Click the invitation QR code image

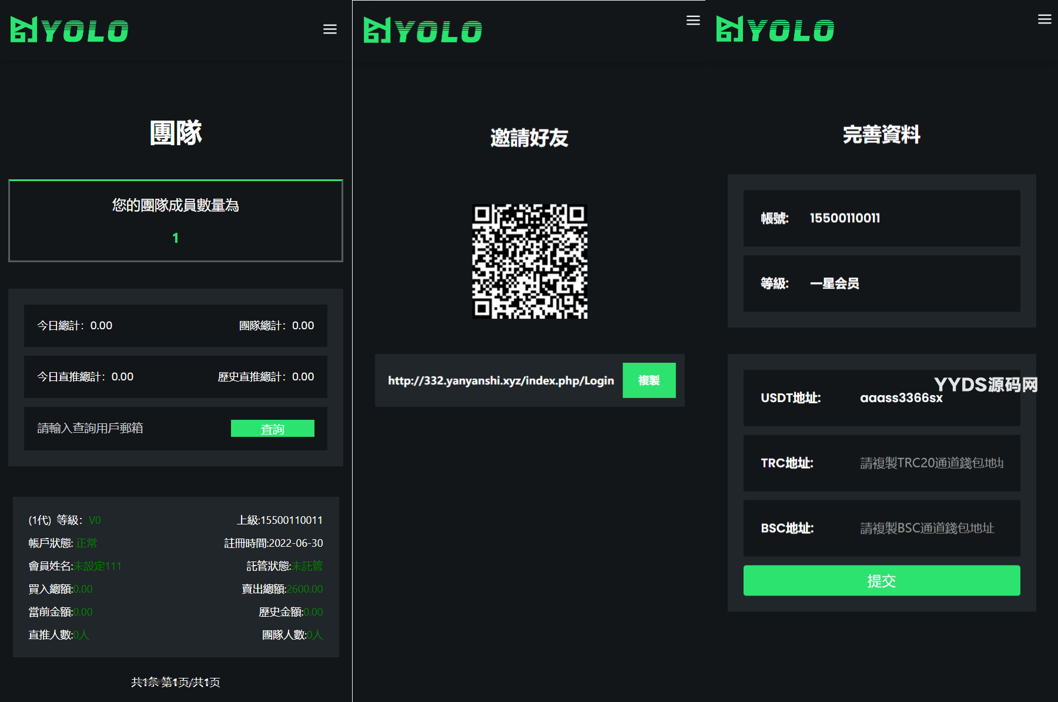tap(530, 262)
